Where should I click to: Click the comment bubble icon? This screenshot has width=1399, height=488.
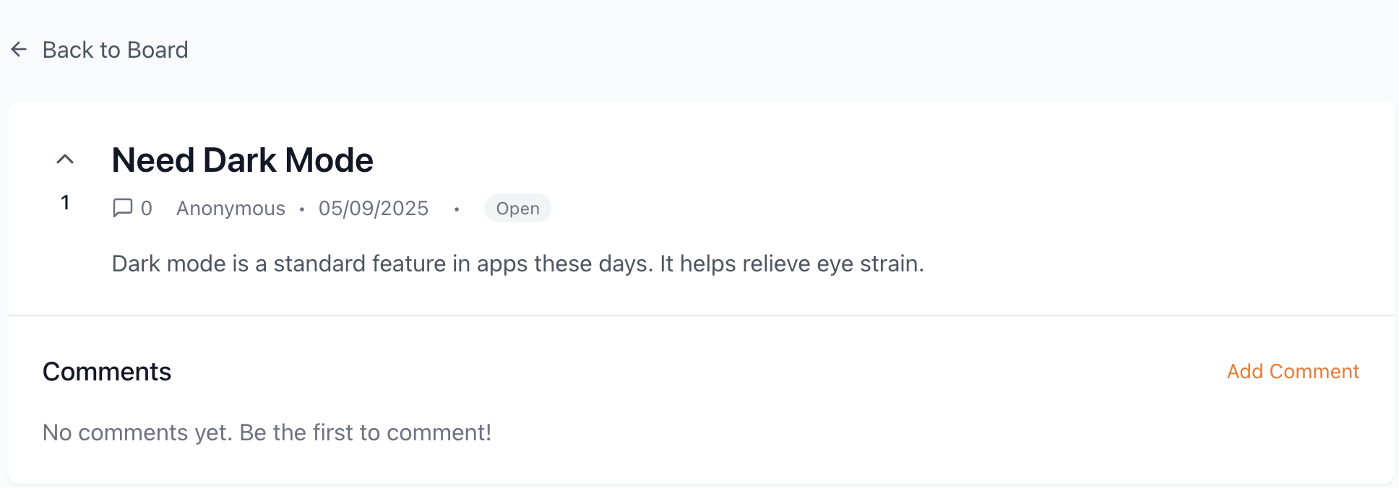123,208
